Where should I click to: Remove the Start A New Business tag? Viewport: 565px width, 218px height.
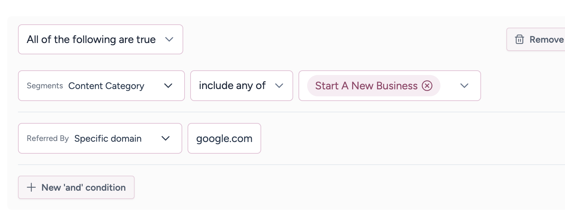tap(427, 86)
